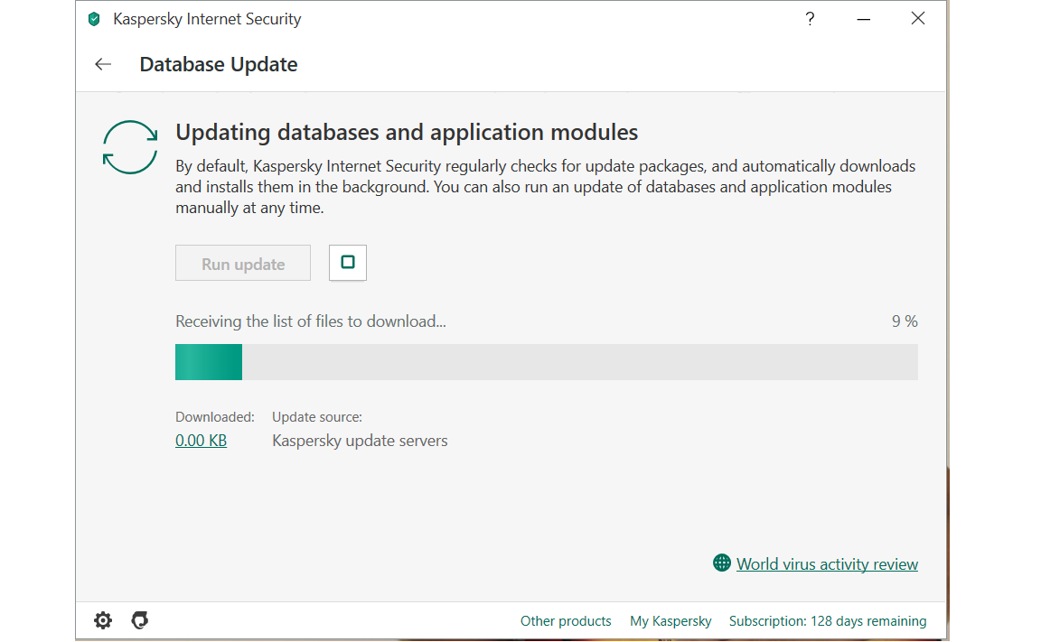Click the globe icon near virus review
Screen dimensions: 1041x642
point(722,563)
